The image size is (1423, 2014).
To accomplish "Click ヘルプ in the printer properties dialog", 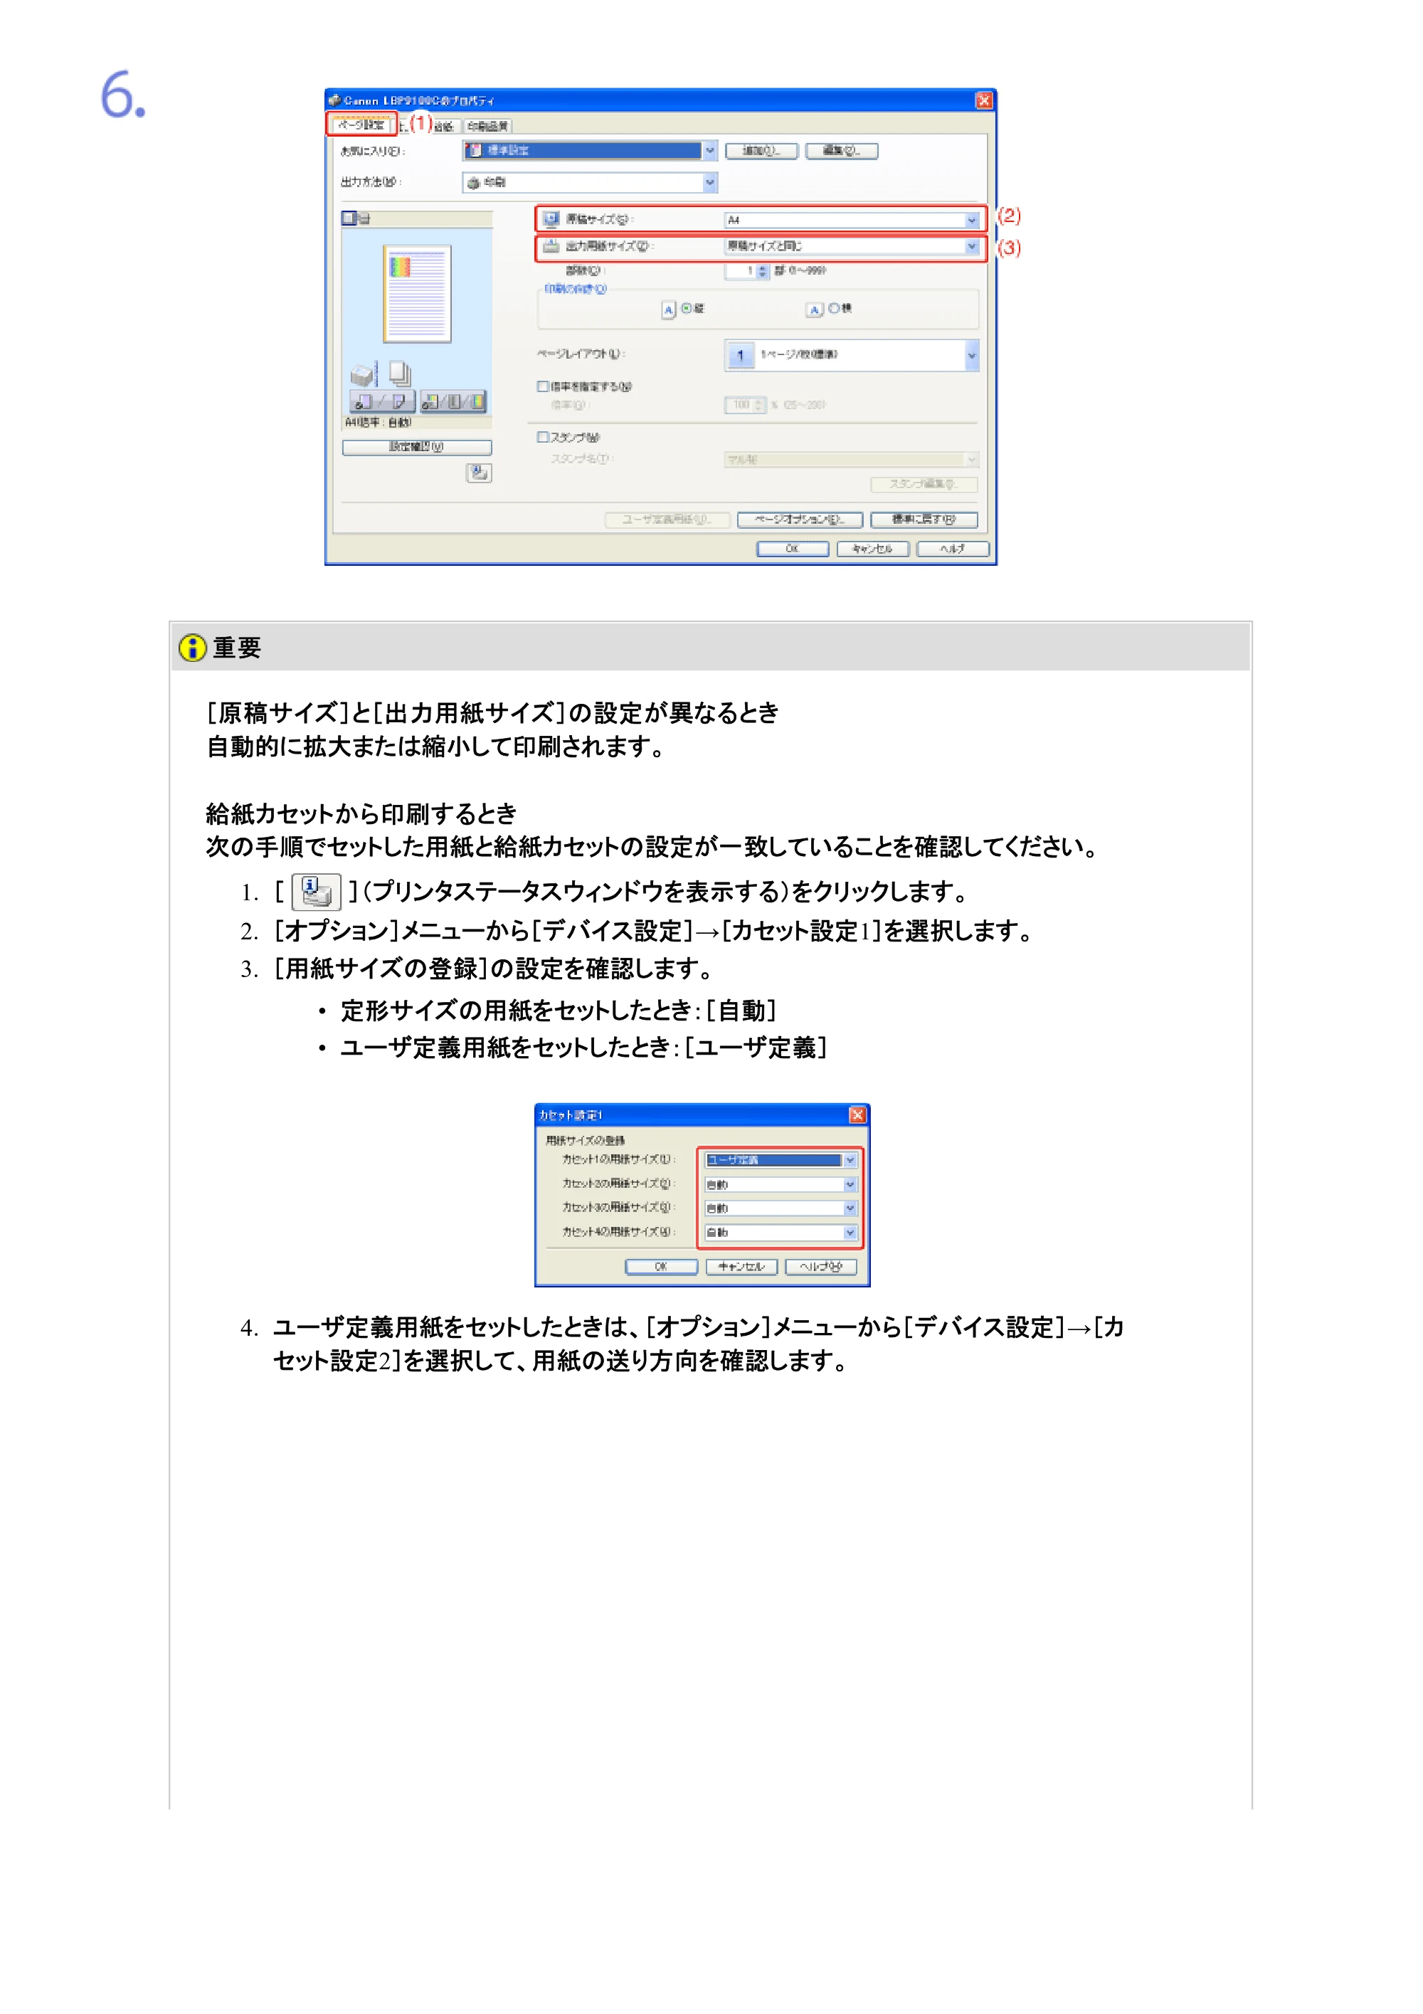I will click(x=953, y=549).
